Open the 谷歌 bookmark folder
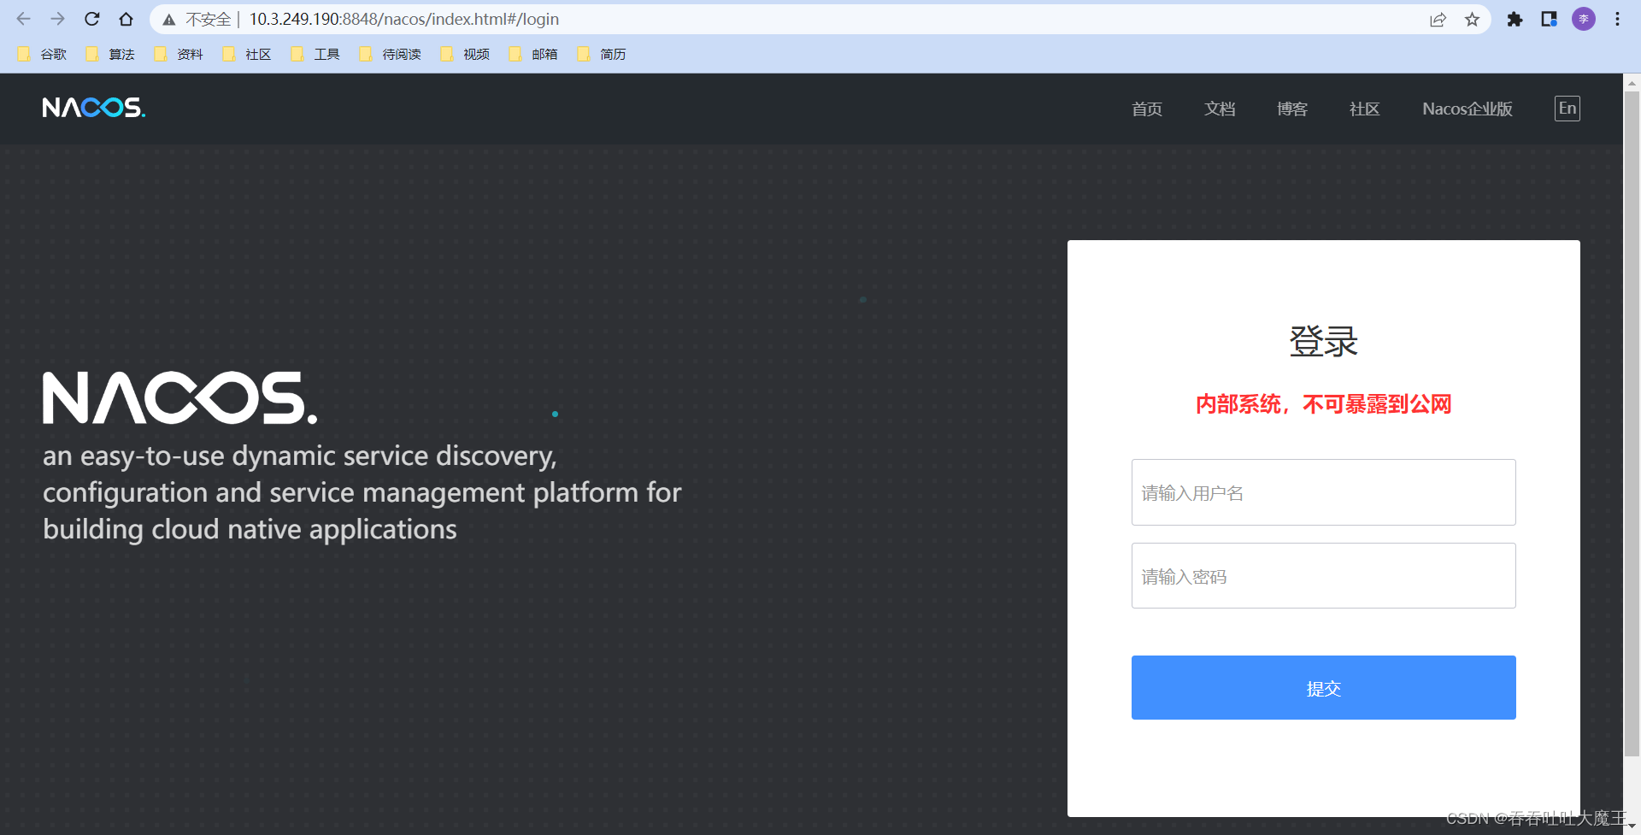Screen dimensions: 1641x835 (42, 54)
